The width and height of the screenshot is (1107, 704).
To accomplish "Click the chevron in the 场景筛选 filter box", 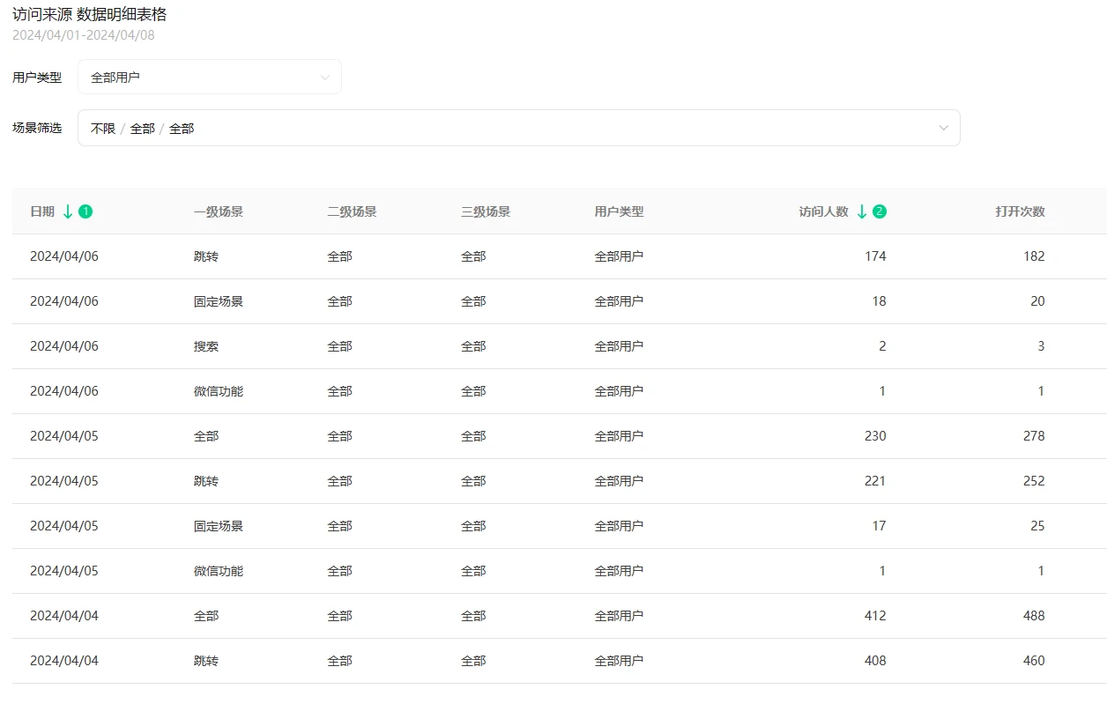I will click(x=944, y=129).
